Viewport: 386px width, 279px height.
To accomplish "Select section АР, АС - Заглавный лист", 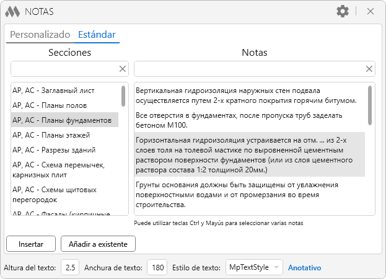I will [x=55, y=91].
